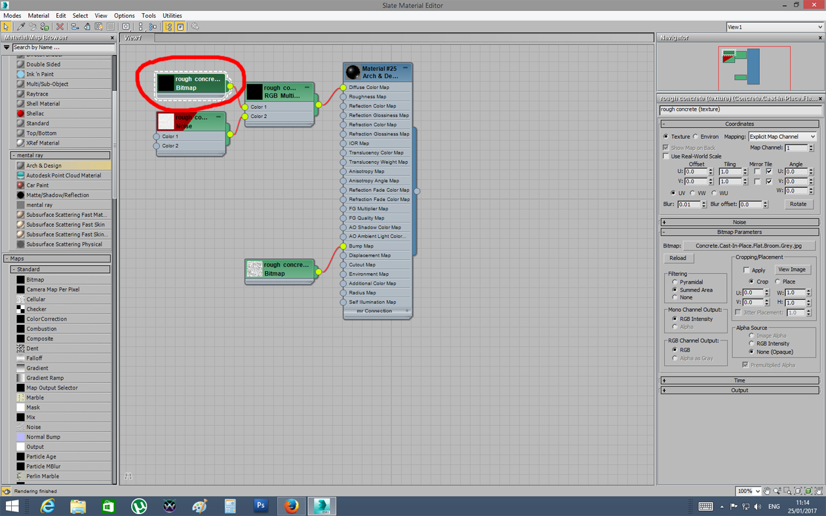Open the 100% zoom level dropdown
Image resolution: width=826 pixels, height=516 pixels.
coord(749,490)
